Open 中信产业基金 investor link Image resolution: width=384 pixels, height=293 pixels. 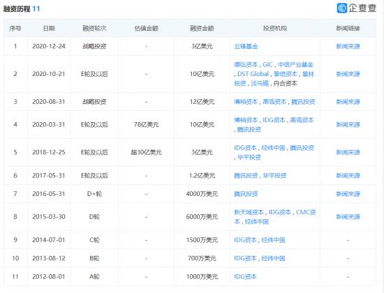(x=295, y=65)
